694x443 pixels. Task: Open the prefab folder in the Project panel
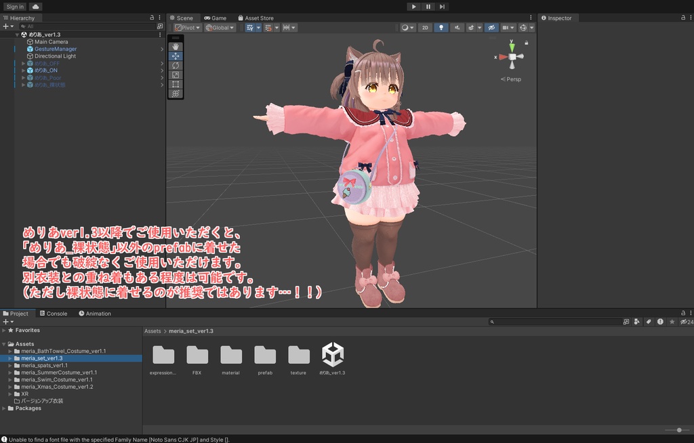pyautogui.click(x=264, y=356)
